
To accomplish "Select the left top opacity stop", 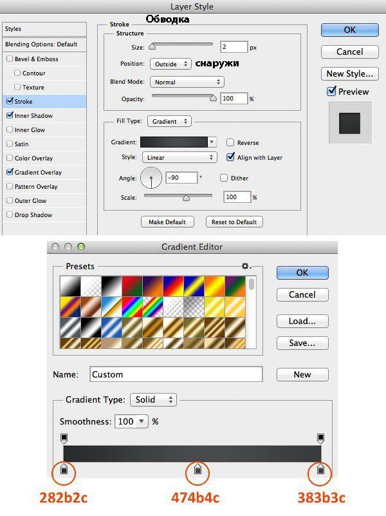I will tap(64, 438).
